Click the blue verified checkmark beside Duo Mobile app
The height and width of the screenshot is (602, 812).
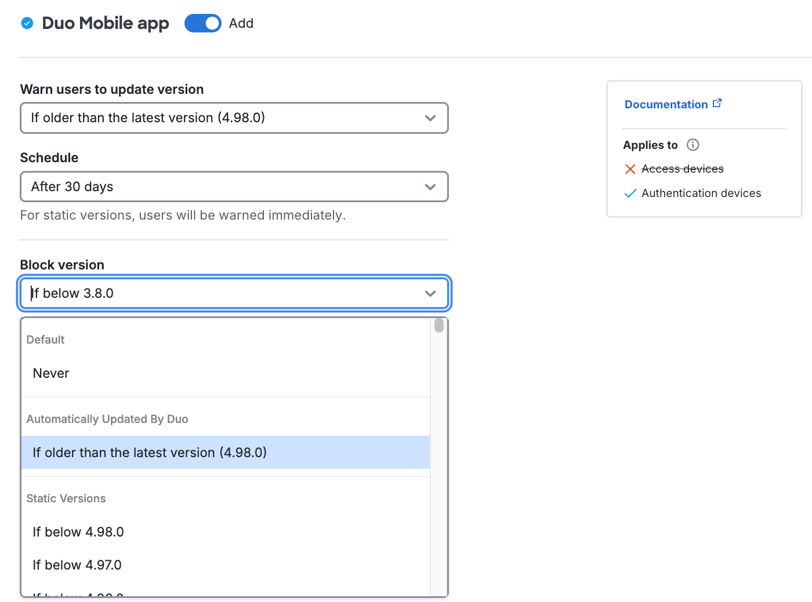pos(27,23)
